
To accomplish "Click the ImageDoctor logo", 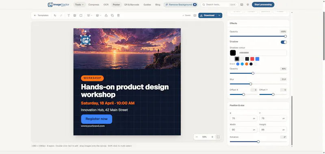I will 58,4.
